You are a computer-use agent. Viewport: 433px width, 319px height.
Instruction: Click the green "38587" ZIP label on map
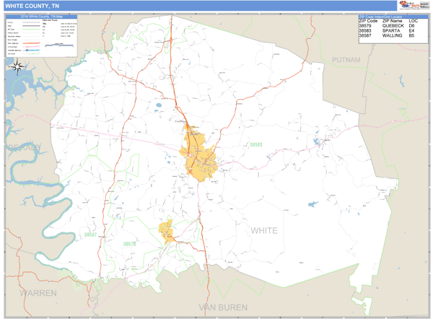tap(90, 235)
